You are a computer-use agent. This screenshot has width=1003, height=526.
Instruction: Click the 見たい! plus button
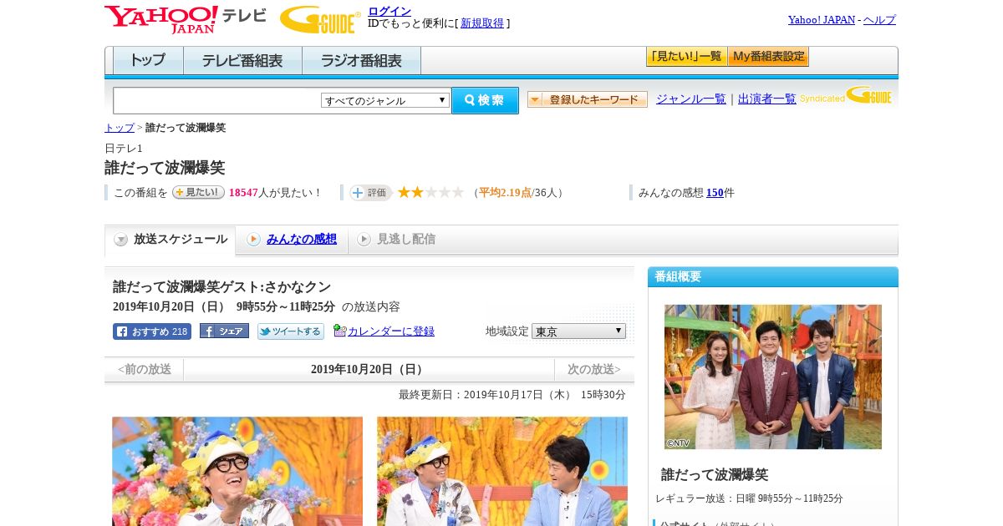coord(198,192)
